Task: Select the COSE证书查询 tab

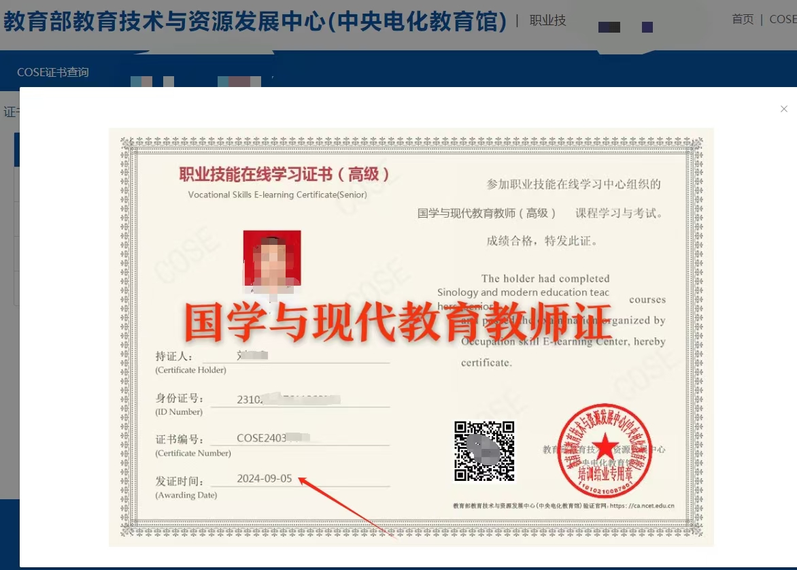Action: 53,72
